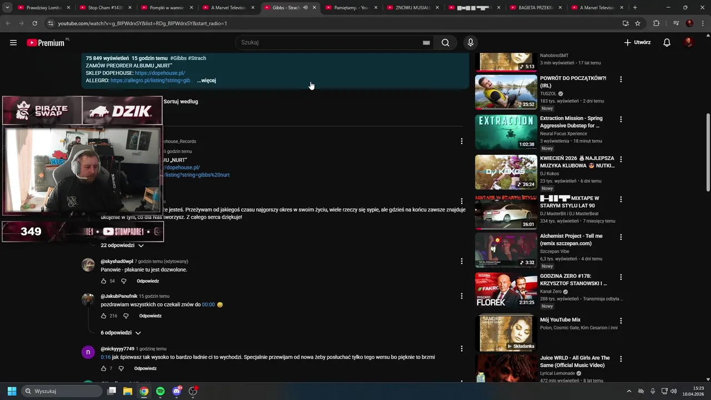Viewport: 711px width, 400px height.
Task: Open more options for Alchemist Project video
Action: [621, 237]
